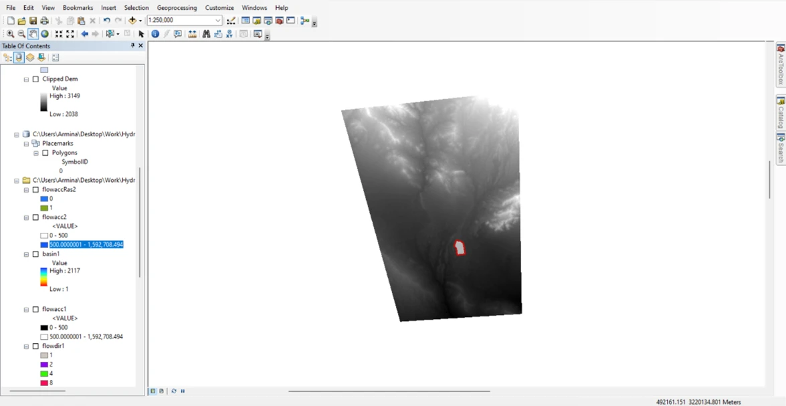
Task: Click the Add Data button
Action: pos(132,21)
